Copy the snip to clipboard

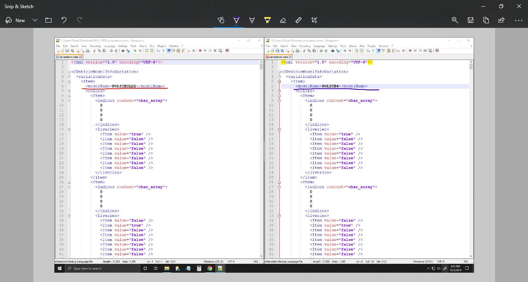pos(486,20)
